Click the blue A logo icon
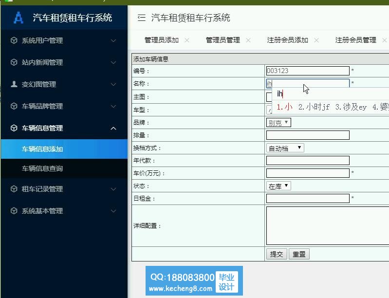Viewport: 389px width, 298px height. coord(19,18)
